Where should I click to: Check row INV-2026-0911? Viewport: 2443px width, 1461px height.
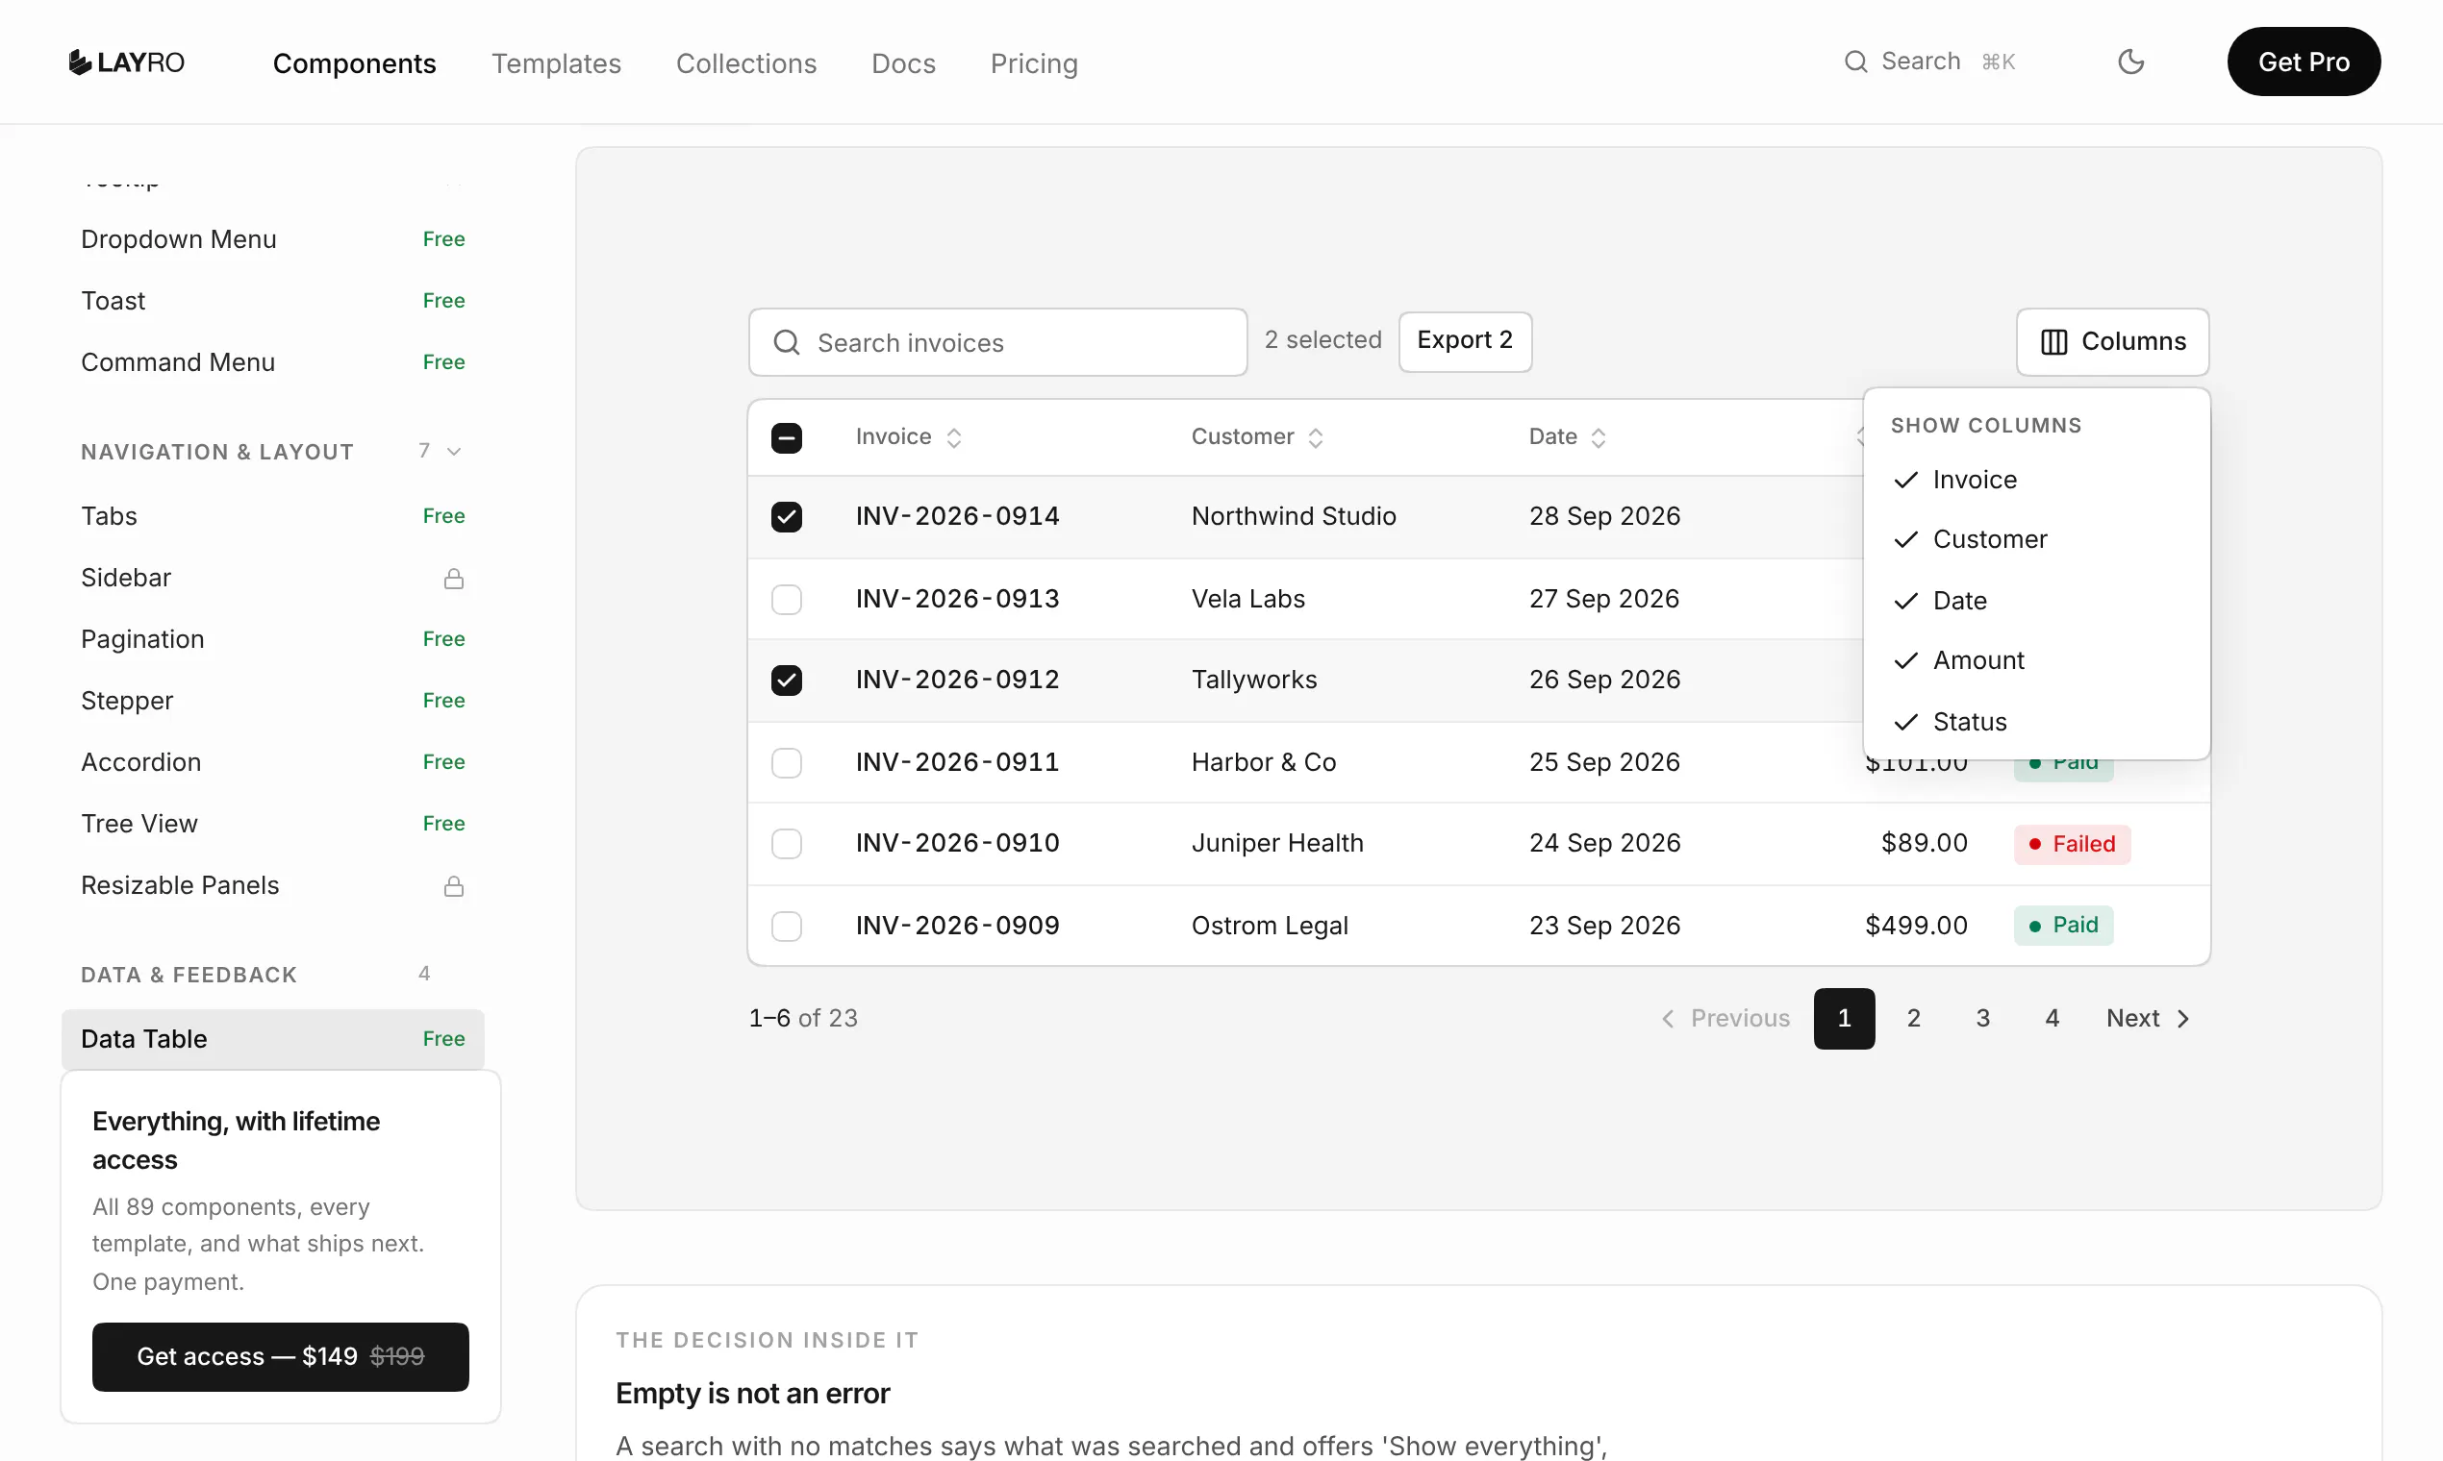(786, 762)
